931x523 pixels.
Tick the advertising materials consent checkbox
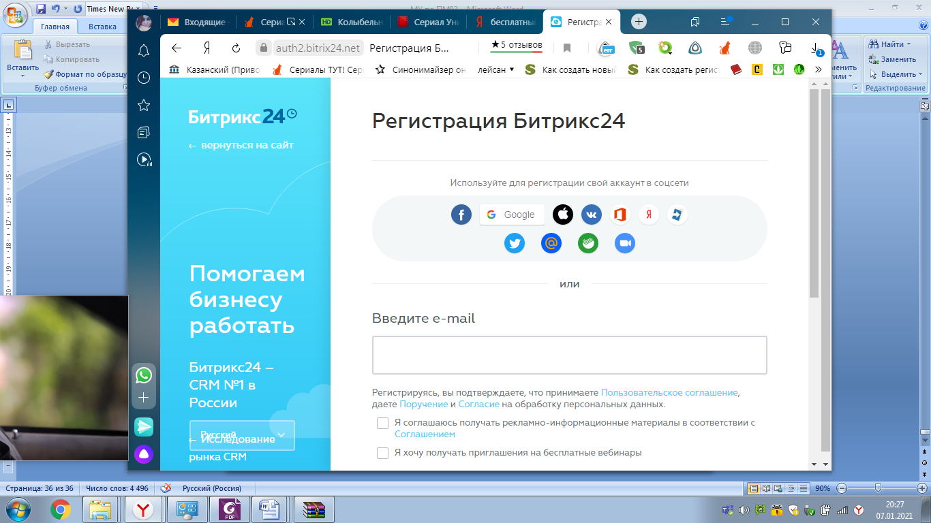[x=382, y=424]
